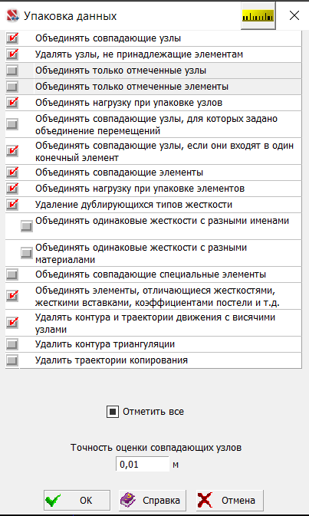Click the node accuracy input field
This screenshot has height=516, width=309.
142,465
